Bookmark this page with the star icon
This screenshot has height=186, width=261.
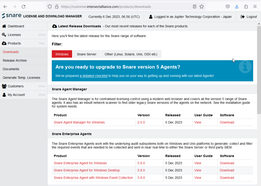202,7
